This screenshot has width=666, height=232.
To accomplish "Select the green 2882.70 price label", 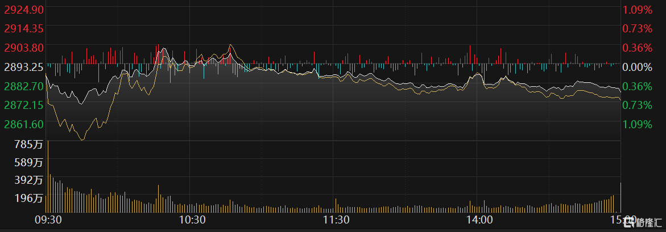I will coord(23,86).
